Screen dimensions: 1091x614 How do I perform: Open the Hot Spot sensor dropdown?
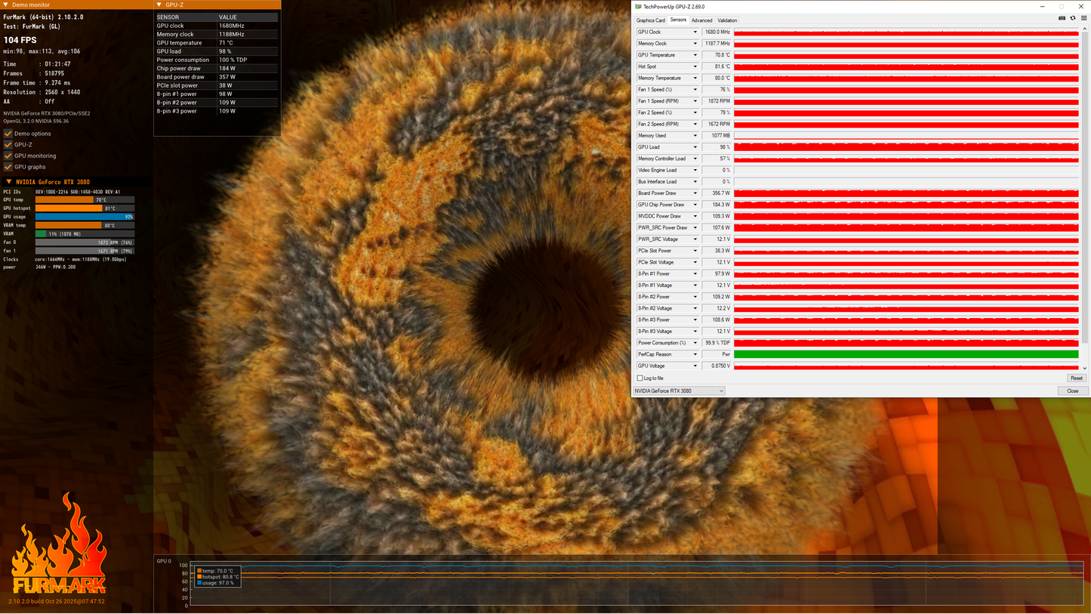click(695, 66)
